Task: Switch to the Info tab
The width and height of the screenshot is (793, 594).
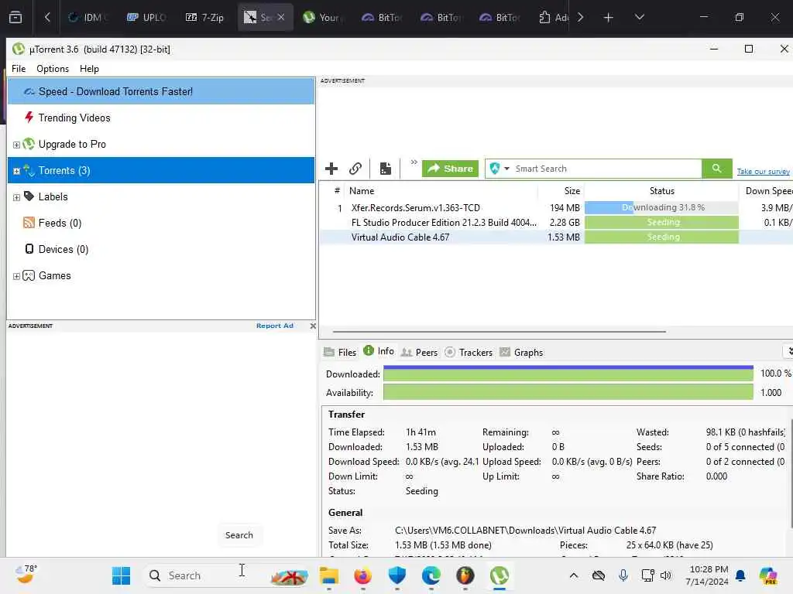Action: coord(379,351)
